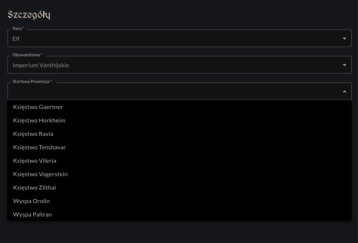The image size is (358, 243).
Task: Select Księstwo Gaertner from the list
Action: coord(180,107)
